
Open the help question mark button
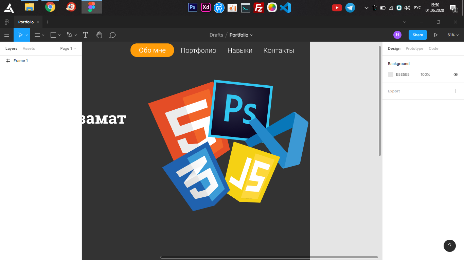click(x=450, y=246)
